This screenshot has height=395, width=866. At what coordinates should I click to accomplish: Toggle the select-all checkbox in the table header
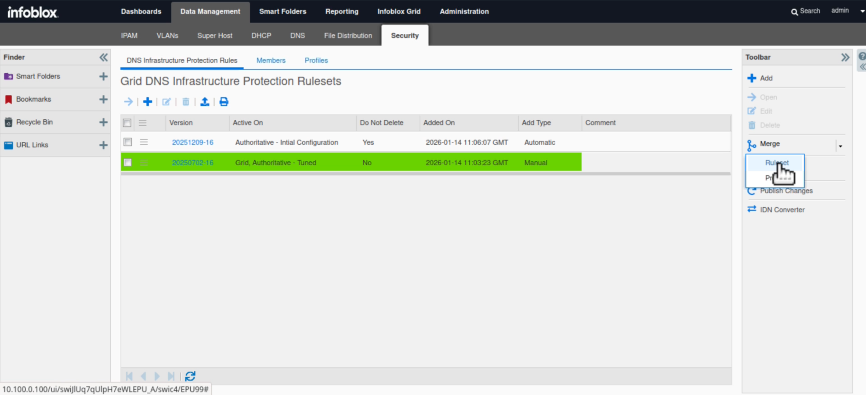coord(127,123)
